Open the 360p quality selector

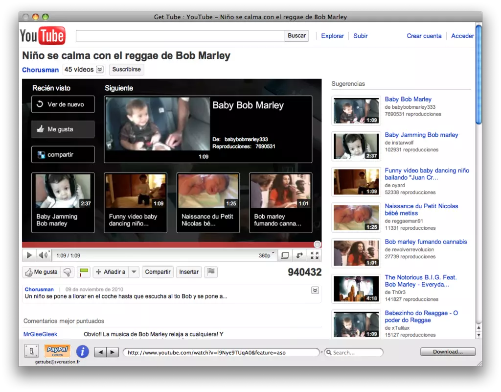(x=267, y=255)
